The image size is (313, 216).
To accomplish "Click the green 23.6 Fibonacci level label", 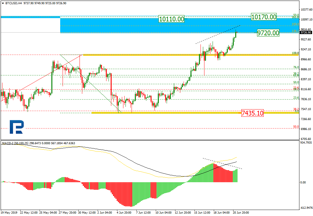I will [x=296, y=98].
